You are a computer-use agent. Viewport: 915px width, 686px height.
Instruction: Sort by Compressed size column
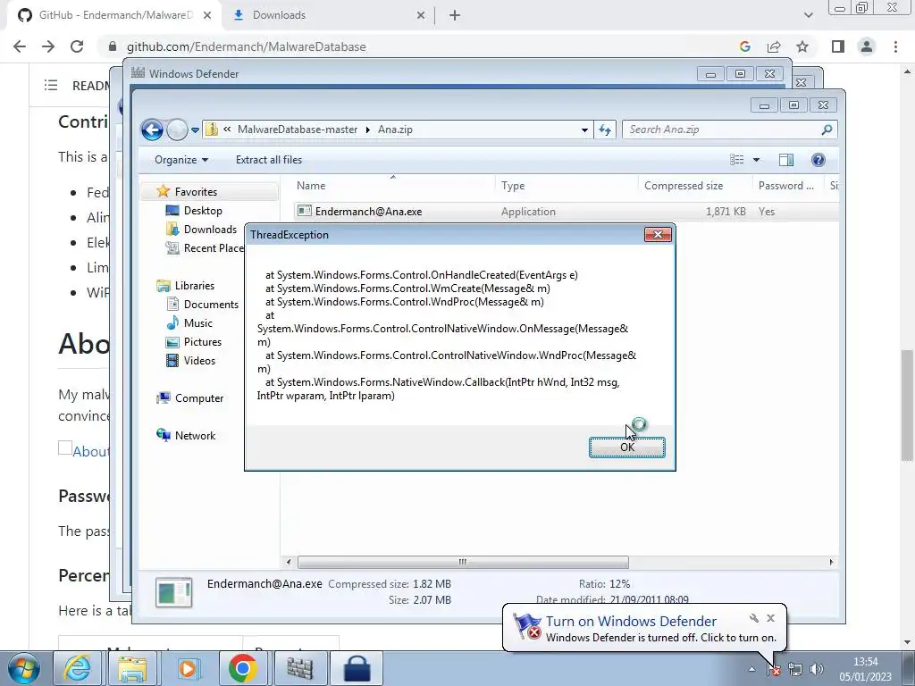click(x=695, y=186)
